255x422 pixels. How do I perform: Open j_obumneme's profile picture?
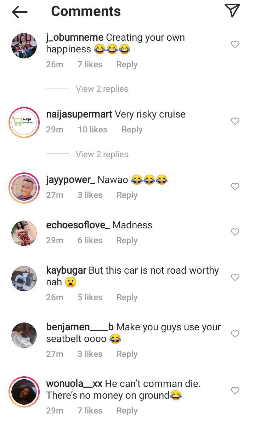(x=24, y=46)
